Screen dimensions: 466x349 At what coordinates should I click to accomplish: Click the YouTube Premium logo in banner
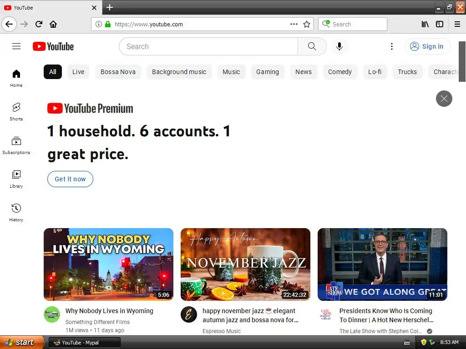[x=90, y=108]
